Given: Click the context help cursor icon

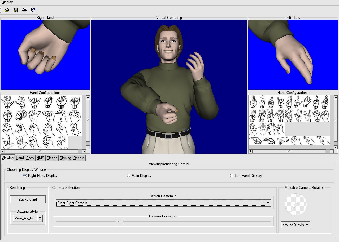Looking at the screenshot, I should pos(33,10).
